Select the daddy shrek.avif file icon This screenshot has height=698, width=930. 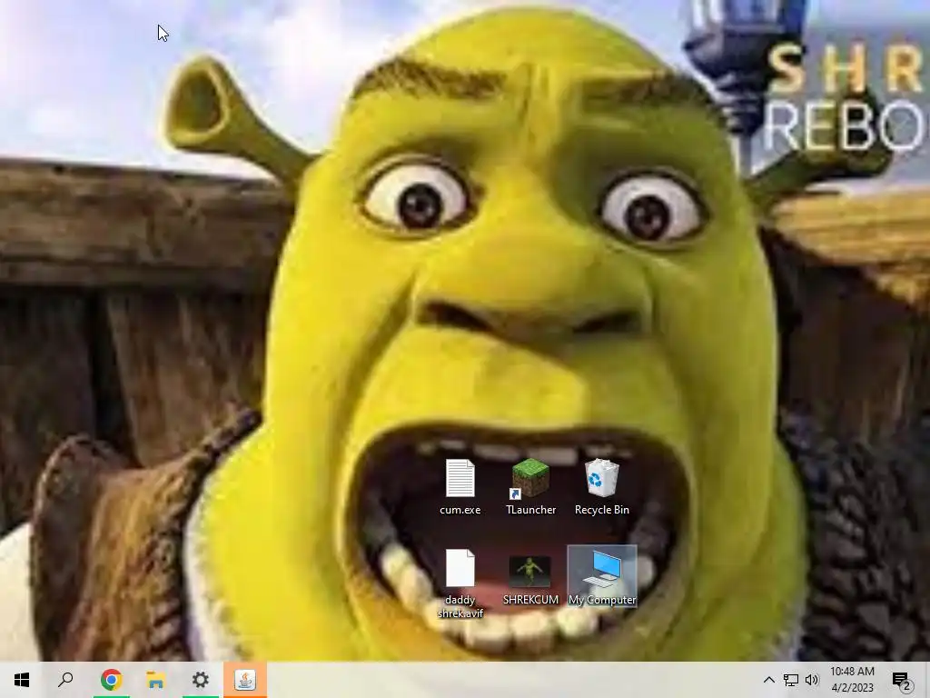point(460,569)
